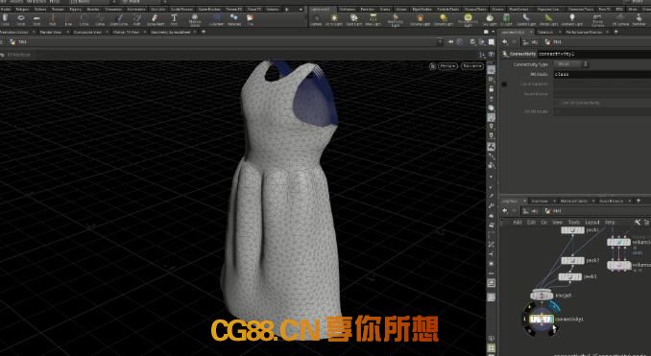Select the merge node in network
The width and height of the screenshot is (651, 356).
(x=541, y=295)
